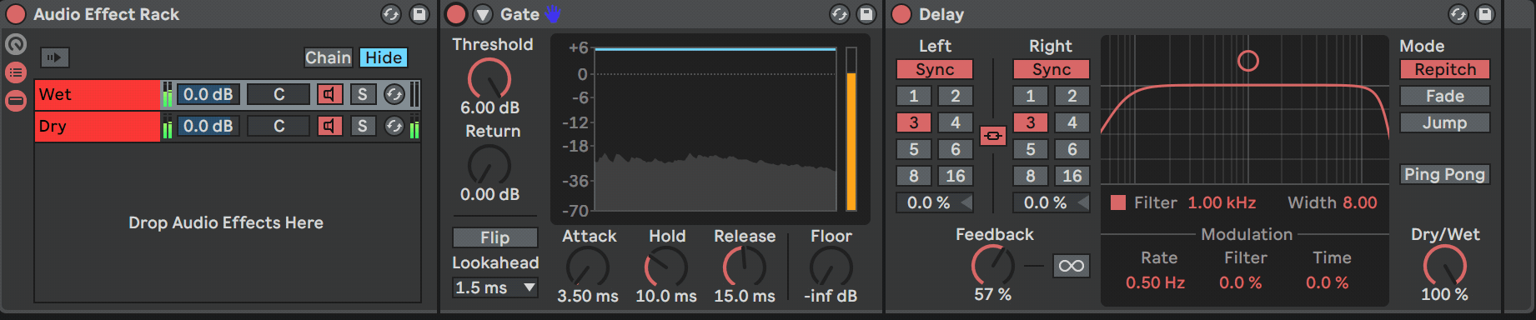Toggle the Gate Flip button
This screenshot has width=1536, height=320.
(x=495, y=237)
